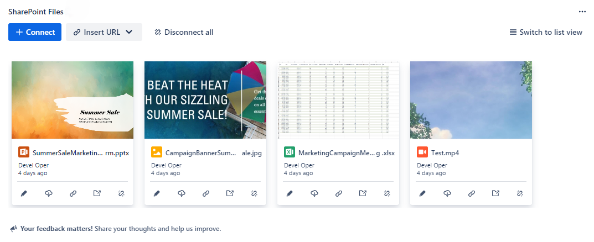Open the spreadsheet preview thumbnail
594x242 pixels.
[338, 100]
